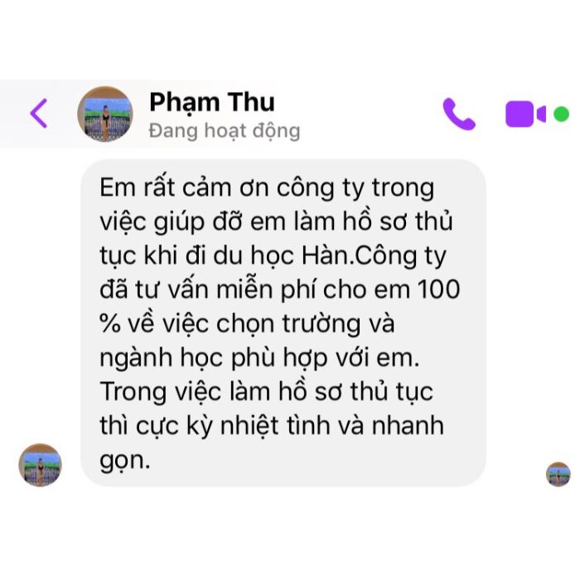Click the '100' number in the message
The image size is (580, 580).
pyautogui.click(x=439, y=289)
